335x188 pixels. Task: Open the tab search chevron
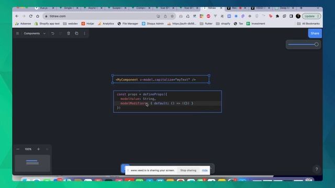(x=318, y=8)
